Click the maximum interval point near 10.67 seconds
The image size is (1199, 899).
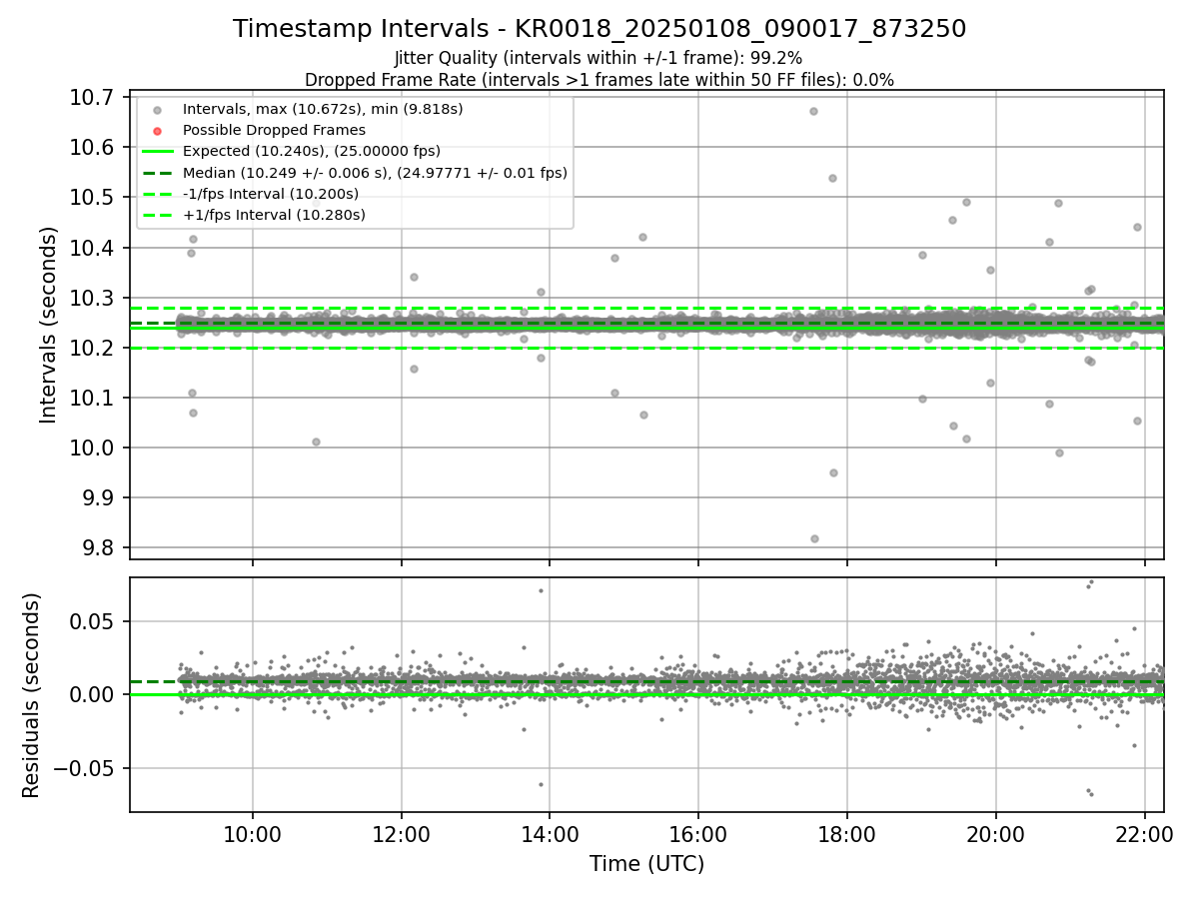(813, 111)
